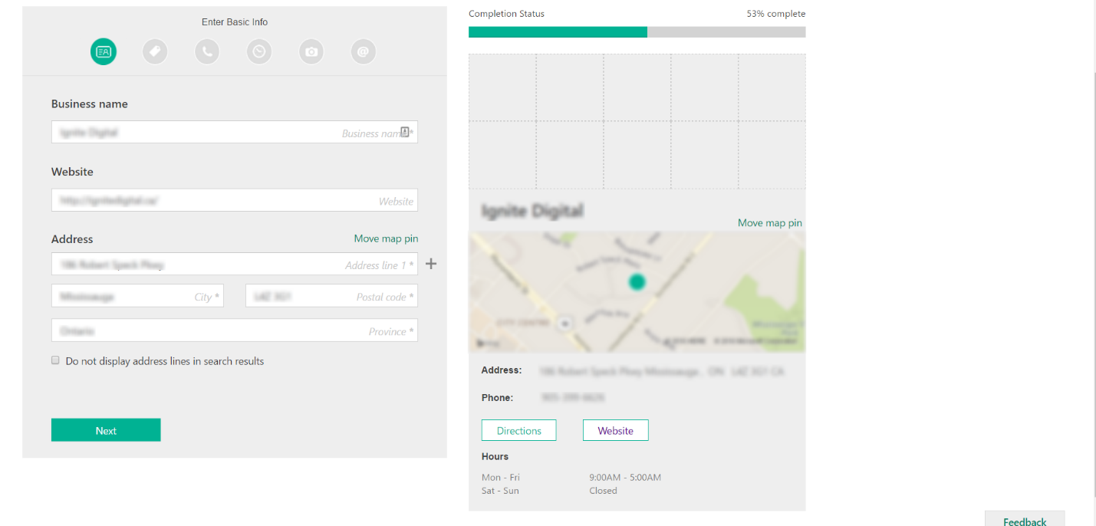The image size is (1096, 526).
Task: Click the Business name input field
Action: 235,132
